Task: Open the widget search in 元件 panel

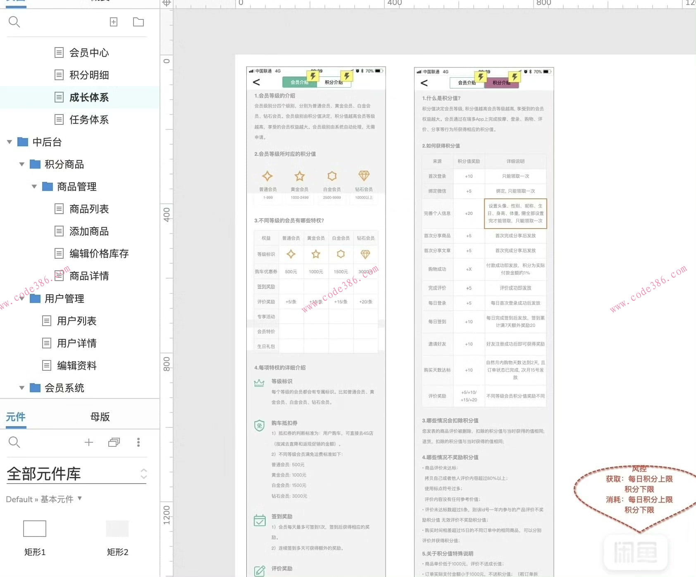Action: point(14,442)
